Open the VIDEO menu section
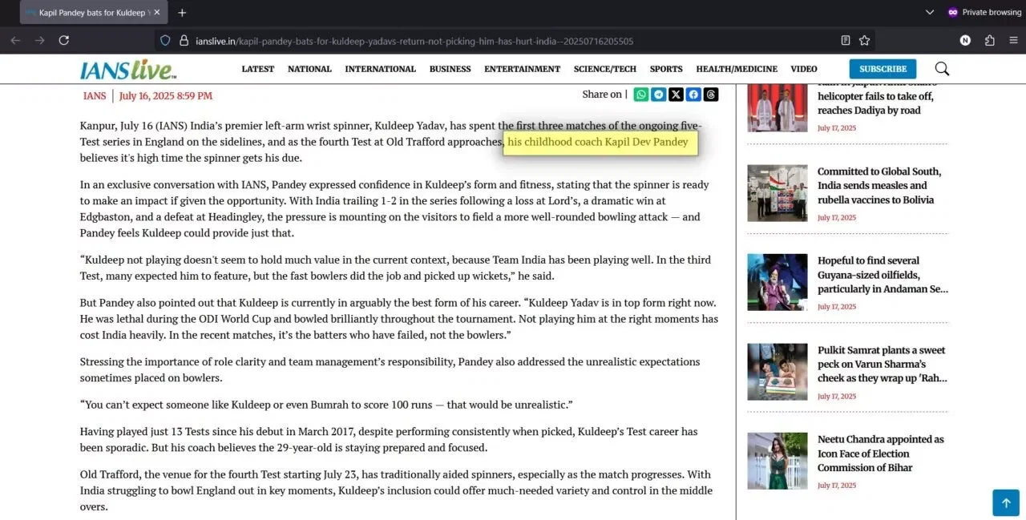Viewport: 1026px width, 520px height. pyautogui.click(x=804, y=69)
